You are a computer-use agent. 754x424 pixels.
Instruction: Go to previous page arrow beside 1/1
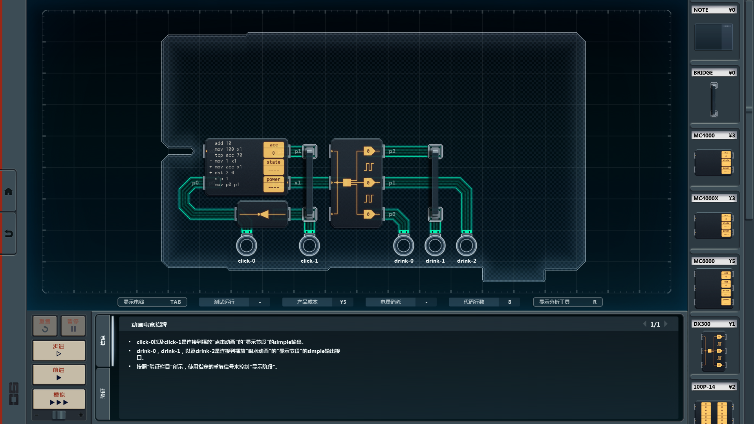coord(644,324)
